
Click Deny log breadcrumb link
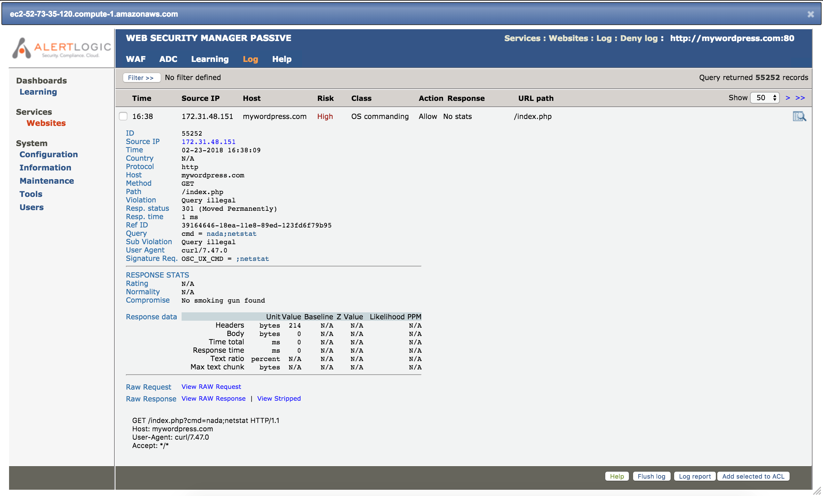click(x=639, y=38)
